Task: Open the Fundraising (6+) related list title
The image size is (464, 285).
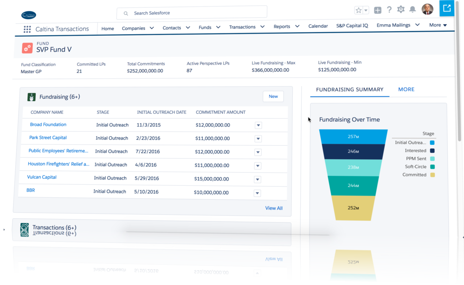Action: [60, 97]
